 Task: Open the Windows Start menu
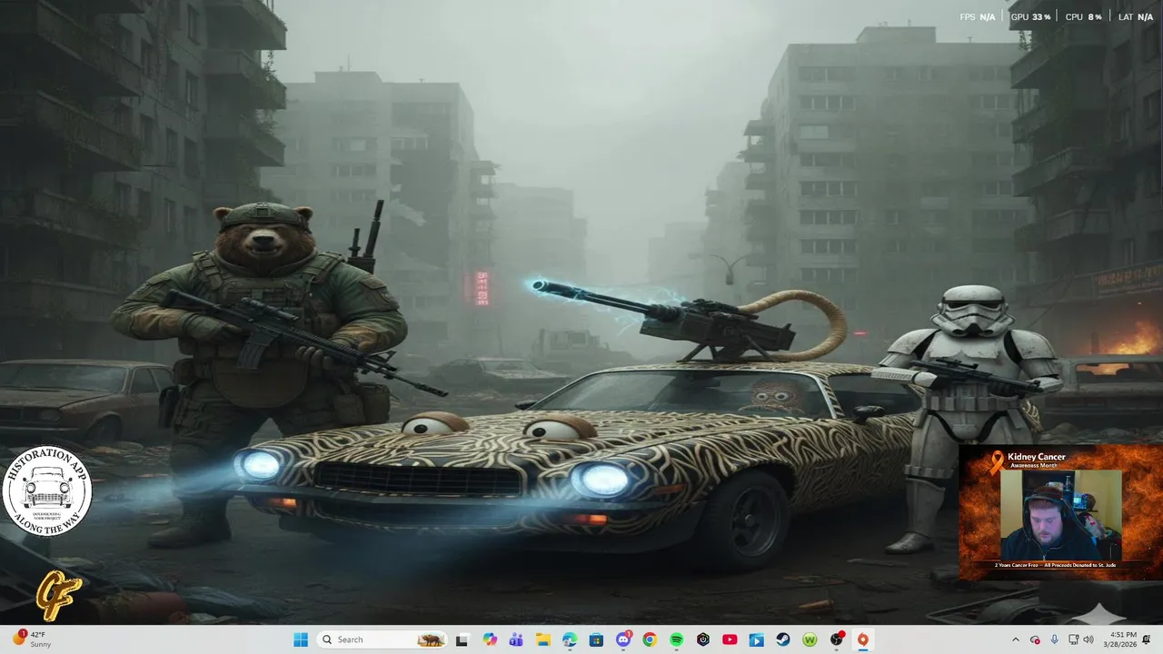point(301,639)
